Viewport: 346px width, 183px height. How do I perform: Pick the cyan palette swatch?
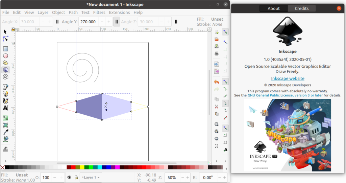[100, 167]
